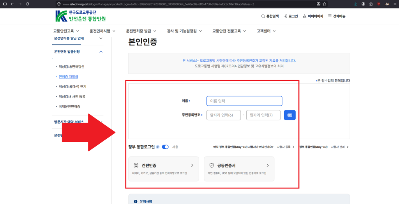399x204 pixels.
Task: Click 사용자 관리 link
Action: coord(340,147)
